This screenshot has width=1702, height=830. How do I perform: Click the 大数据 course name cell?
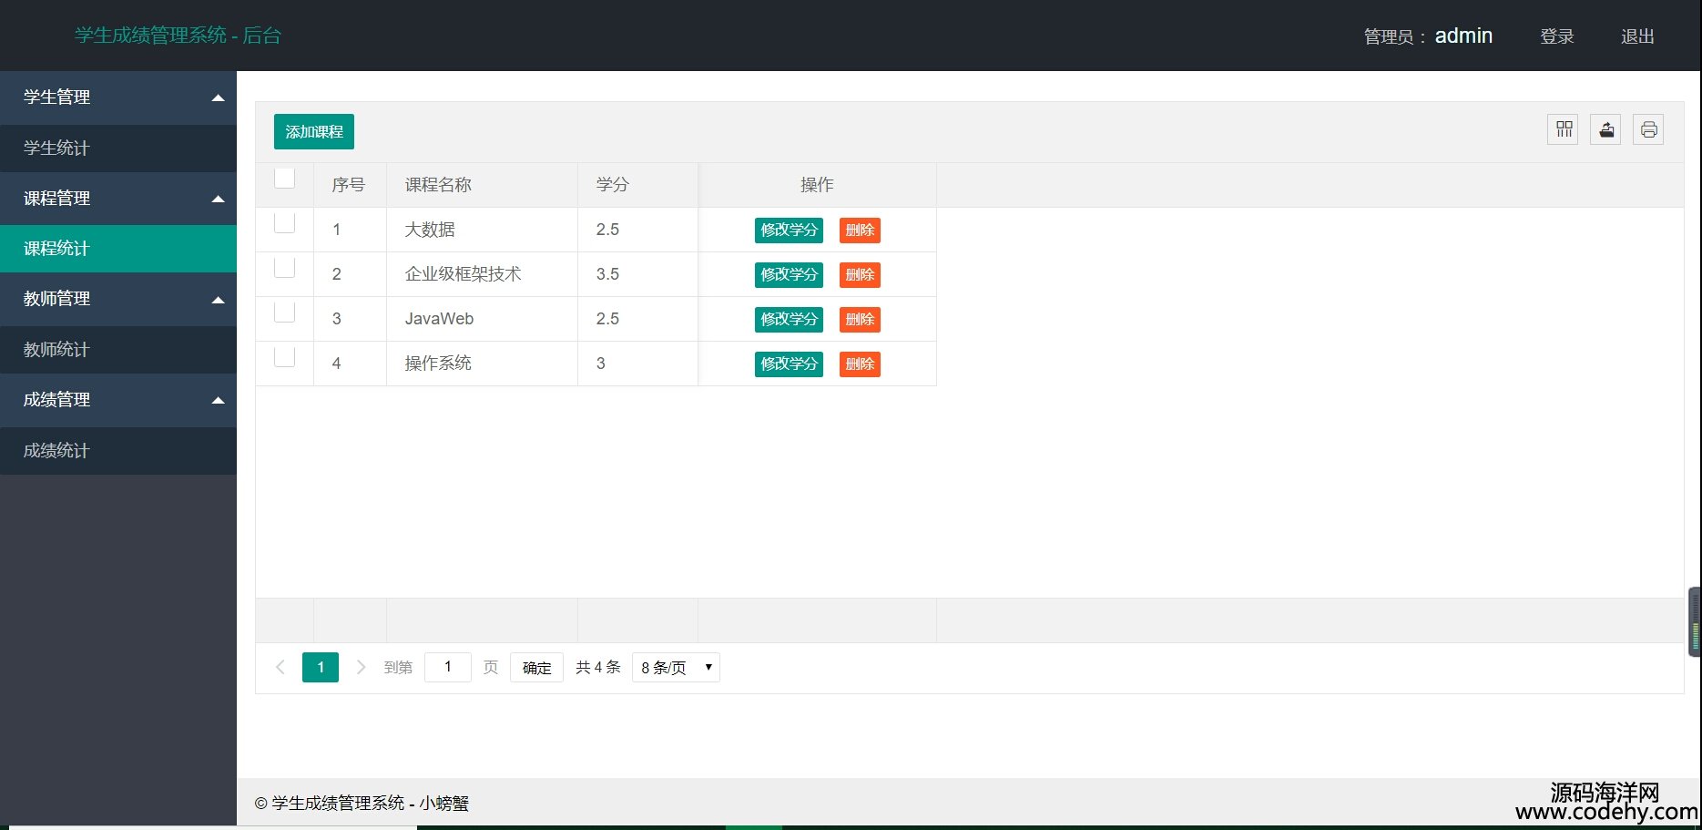(x=482, y=230)
